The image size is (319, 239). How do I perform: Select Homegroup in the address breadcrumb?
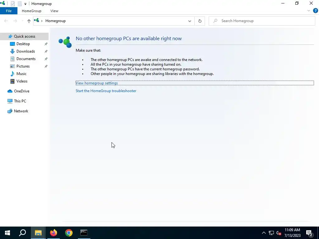(55, 21)
